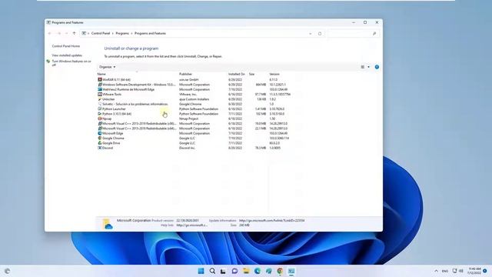Open taskbar Search
The image size is (492, 277).
[212, 271]
